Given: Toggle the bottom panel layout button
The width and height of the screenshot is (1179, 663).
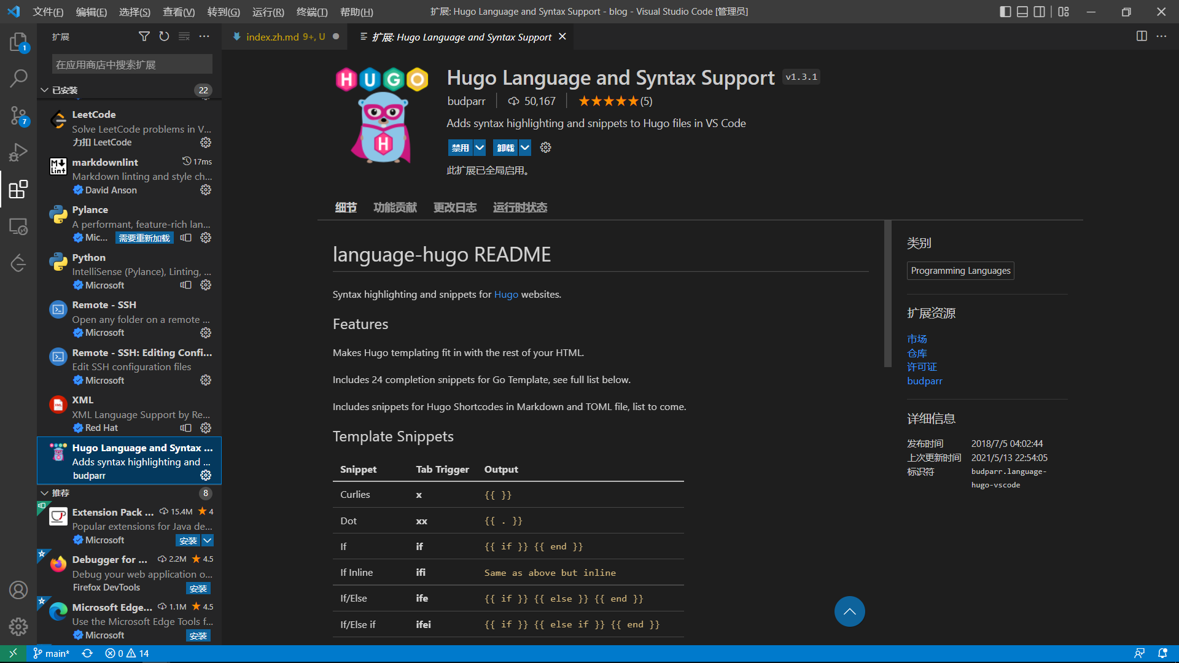Looking at the screenshot, I should pyautogui.click(x=1022, y=12).
